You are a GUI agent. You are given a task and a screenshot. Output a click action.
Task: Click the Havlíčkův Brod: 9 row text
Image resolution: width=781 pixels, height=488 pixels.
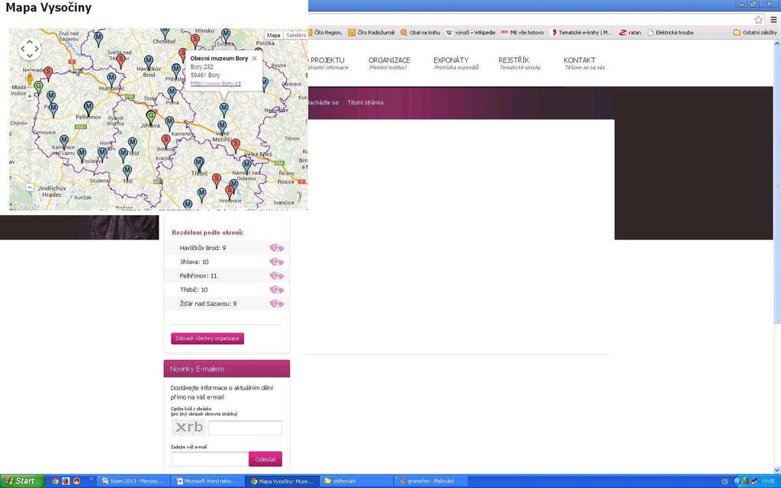click(x=203, y=248)
